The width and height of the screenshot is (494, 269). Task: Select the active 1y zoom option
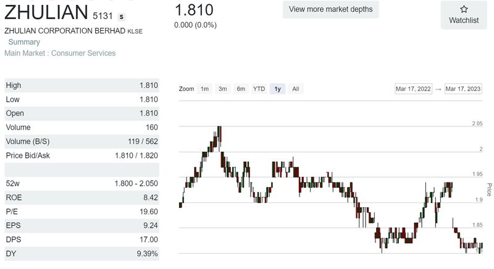click(278, 89)
